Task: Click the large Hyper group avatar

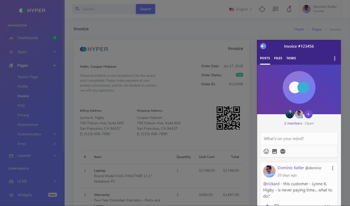Action: (x=299, y=87)
